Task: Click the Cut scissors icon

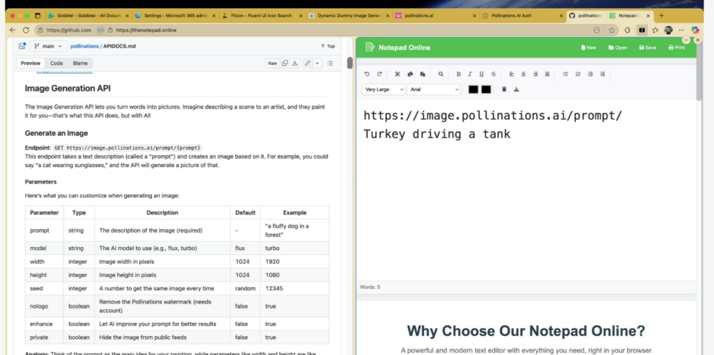Action: (x=397, y=74)
